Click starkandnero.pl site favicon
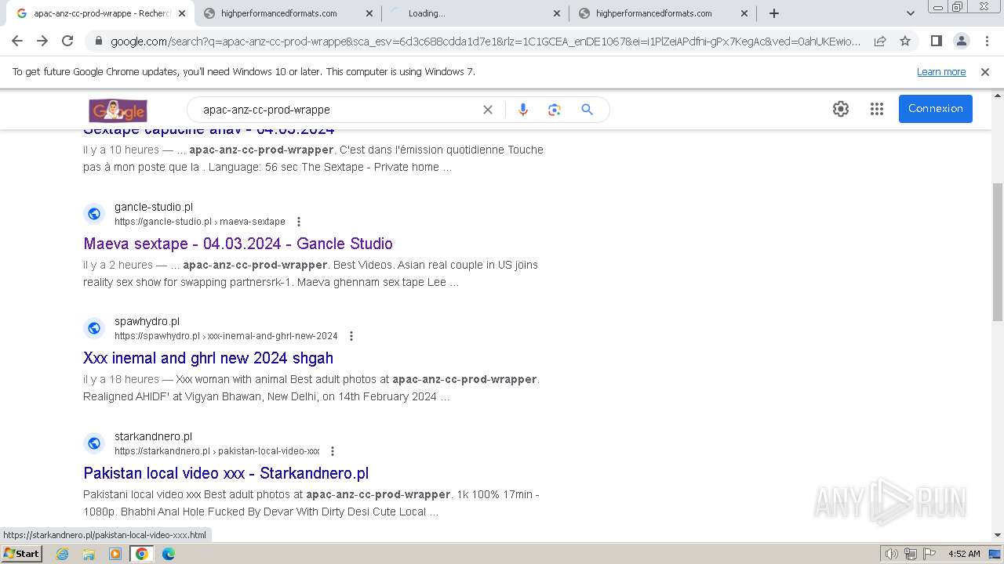Image resolution: width=1004 pixels, height=564 pixels. coord(94,443)
